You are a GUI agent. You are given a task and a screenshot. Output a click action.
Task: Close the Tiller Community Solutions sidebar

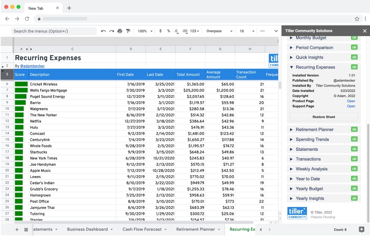[x=365, y=31]
